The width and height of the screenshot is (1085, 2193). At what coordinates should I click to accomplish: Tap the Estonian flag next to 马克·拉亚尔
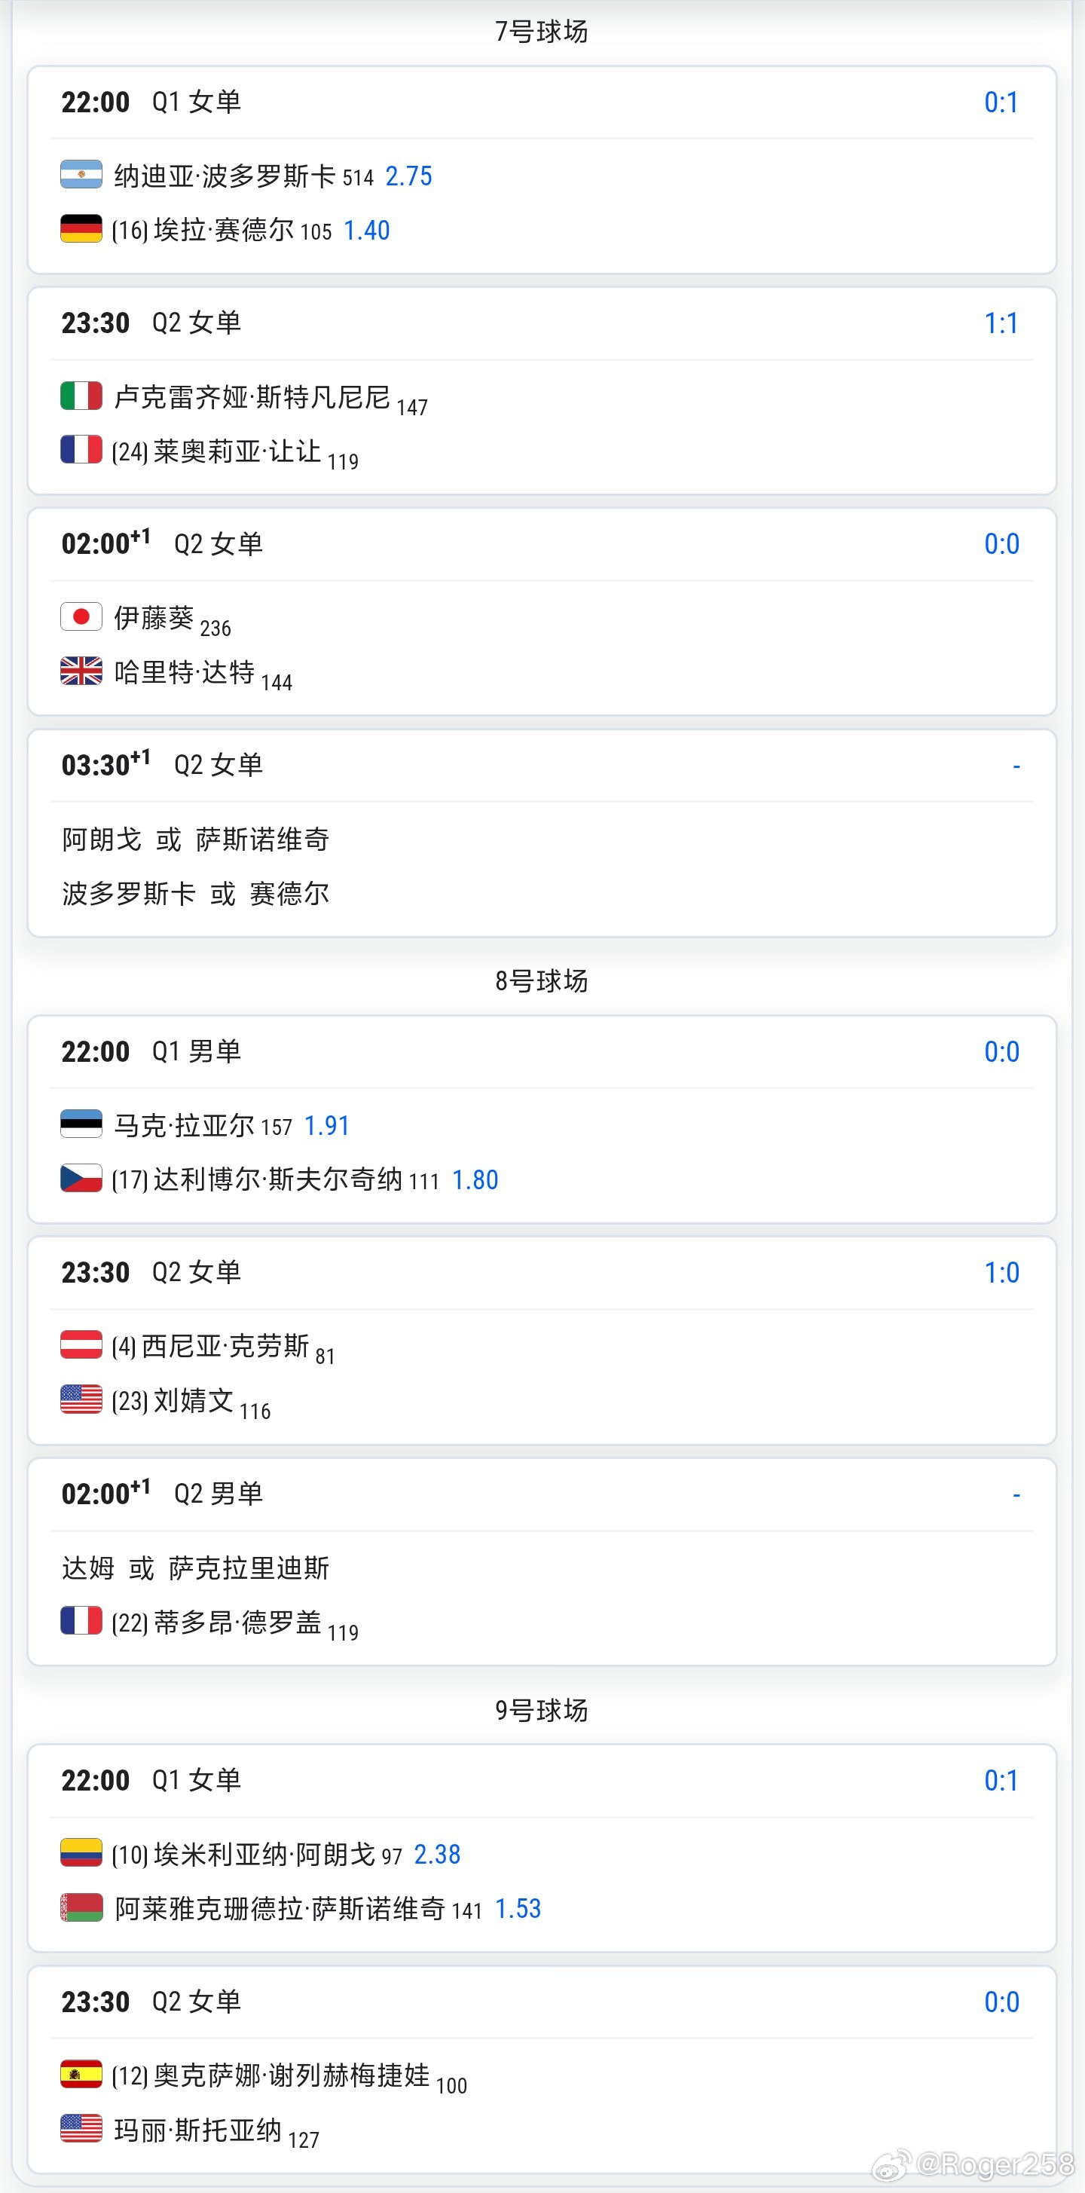[x=81, y=1124]
